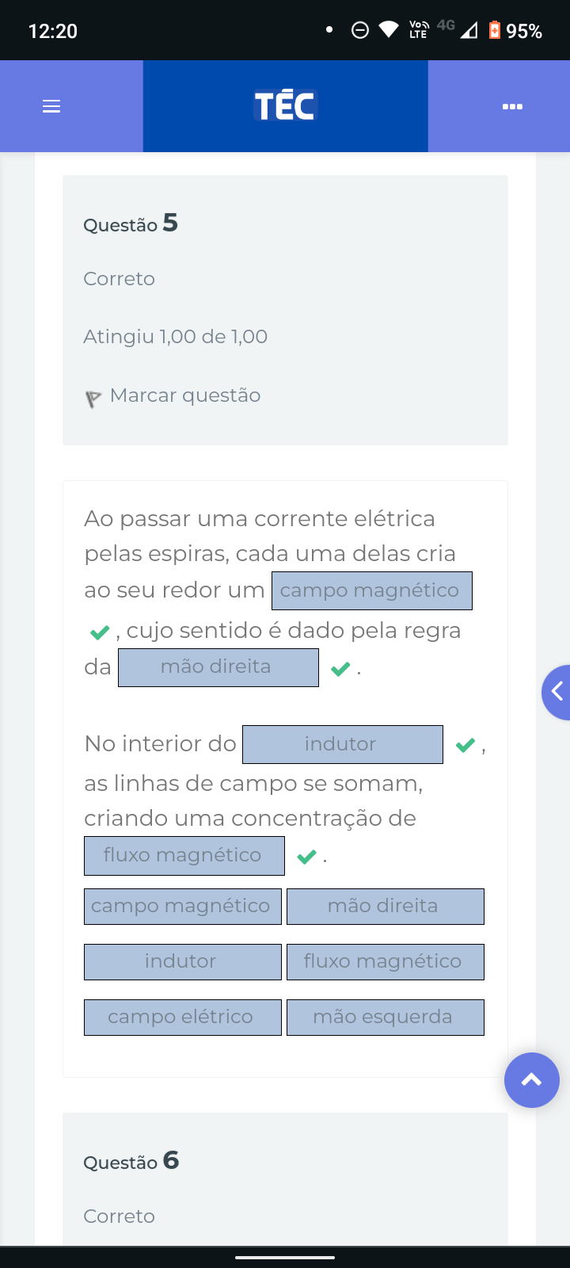This screenshot has height=1268, width=570.
Task: Choose the 'indutor' answer option
Action: pyautogui.click(x=182, y=962)
